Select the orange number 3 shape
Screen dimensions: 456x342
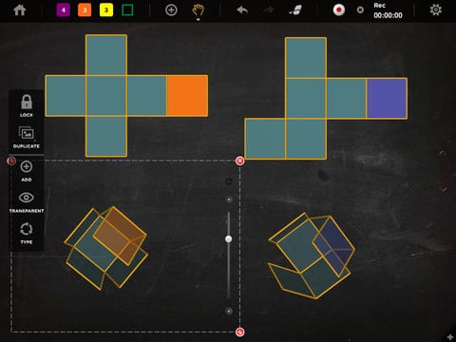click(x=85, y=10)
